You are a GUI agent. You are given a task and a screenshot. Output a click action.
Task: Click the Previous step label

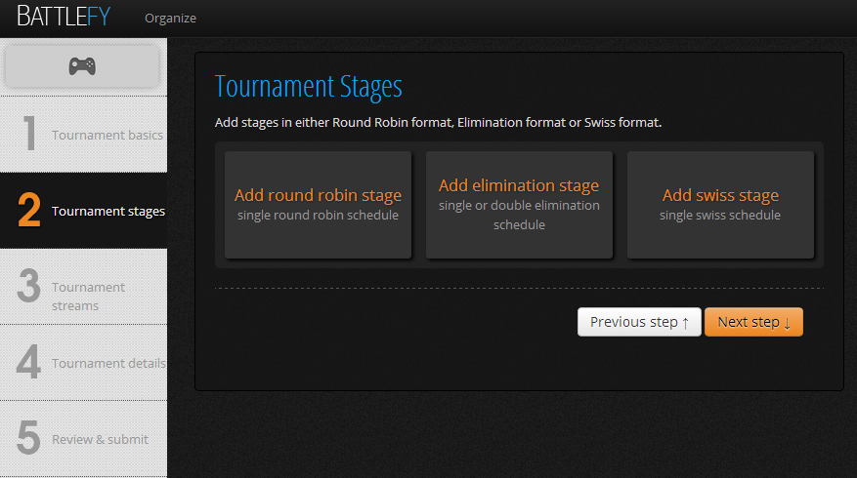click(634, 322)
